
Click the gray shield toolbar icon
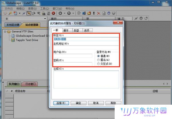[x=114, y=13]
